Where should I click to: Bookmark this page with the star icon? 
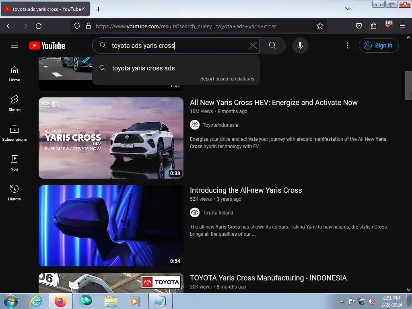320,26
